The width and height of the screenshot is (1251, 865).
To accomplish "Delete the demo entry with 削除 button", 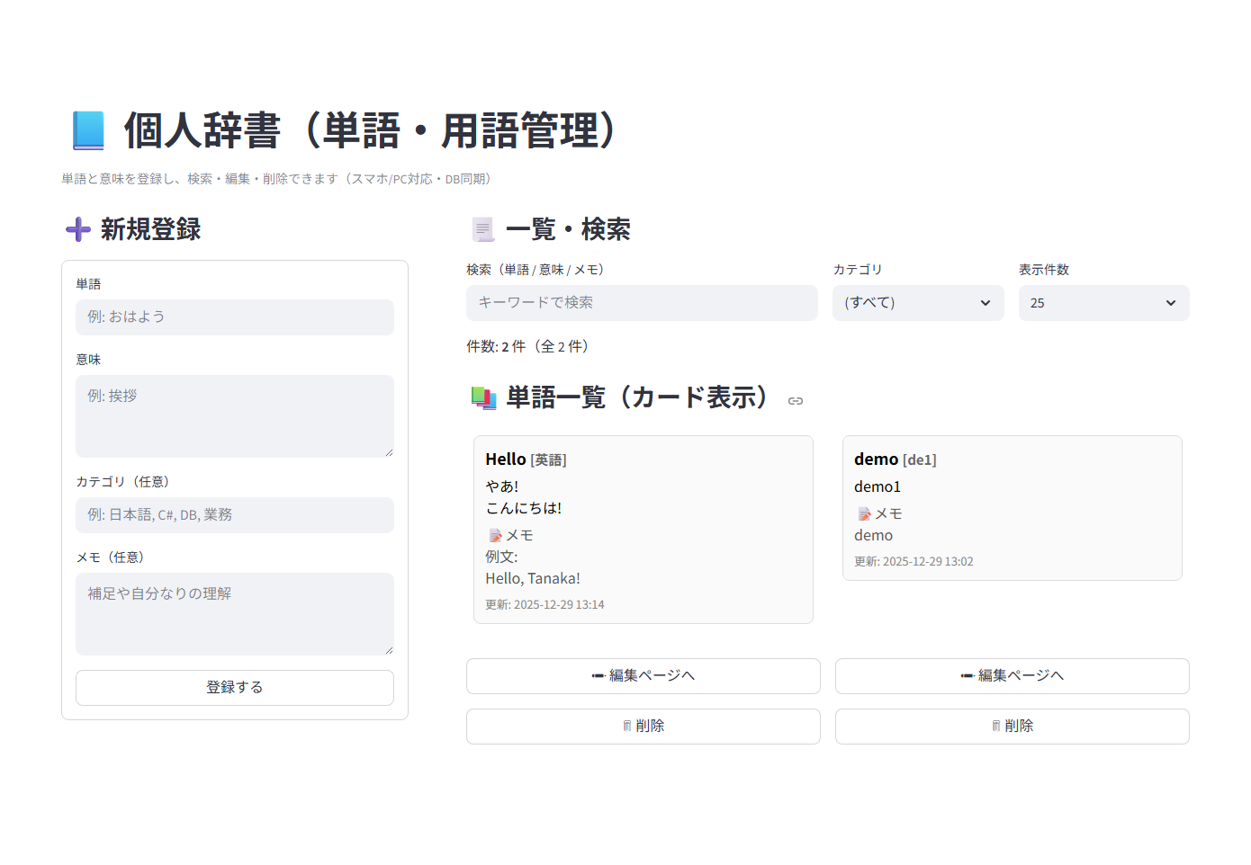I will point(1012,727).
